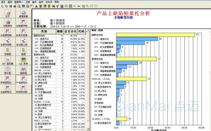This screenshot has width=211, height=131.
Task: Select the 没有缺陷 table row
Action: (x=59, y=89)
